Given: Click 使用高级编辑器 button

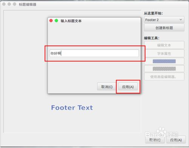Looking at the screenshot, I should click(x=164, y=76).
